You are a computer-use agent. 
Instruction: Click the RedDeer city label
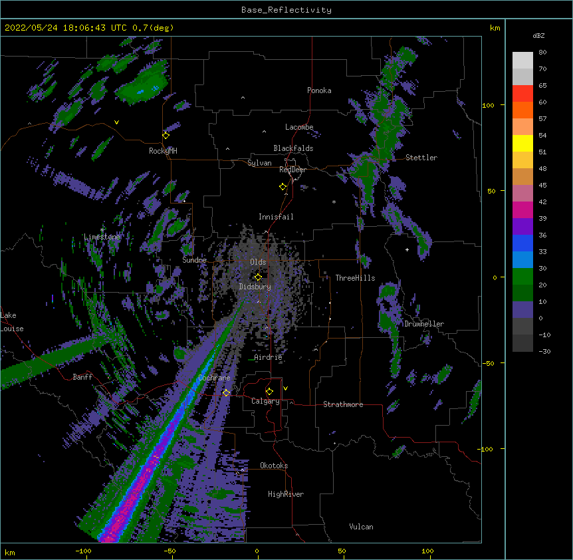[x=292, y=170]
